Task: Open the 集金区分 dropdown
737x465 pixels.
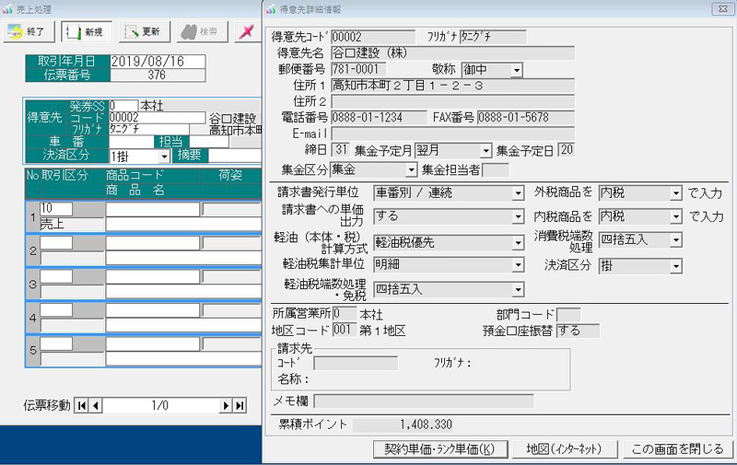Action: (x=411, y=169)
